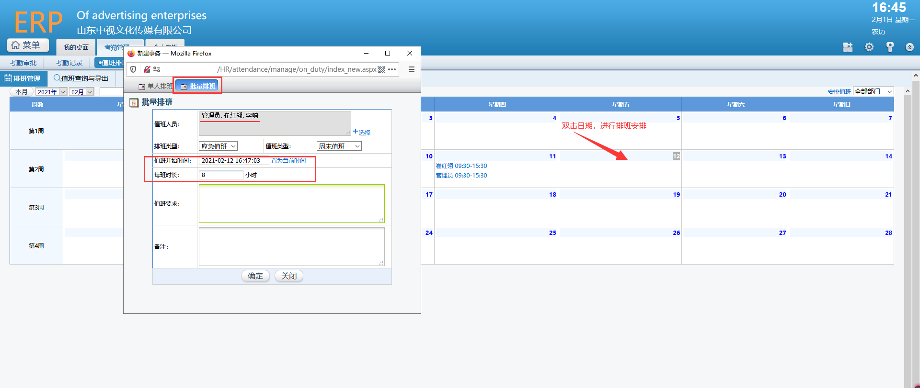Open page actions three-dot icon
The height and width of the screenshot is (388, 920).
392,69
